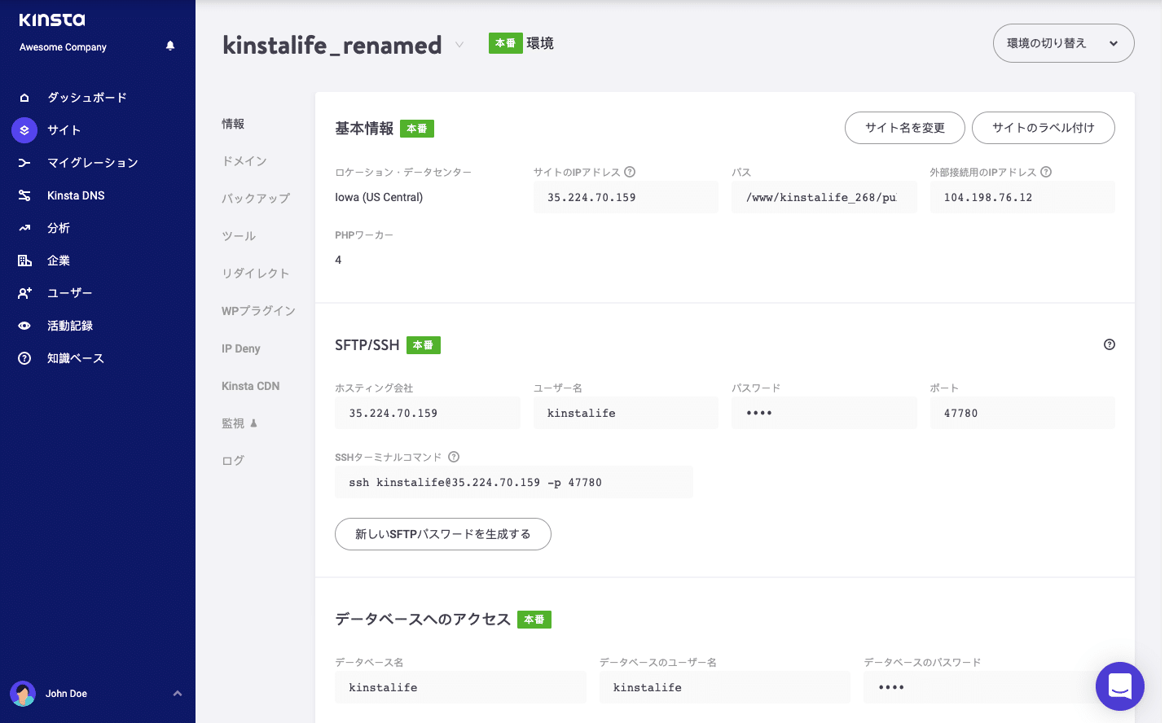Open the notifications bell
Screen dimensions: 1169x723
click(x=170, y=46)
